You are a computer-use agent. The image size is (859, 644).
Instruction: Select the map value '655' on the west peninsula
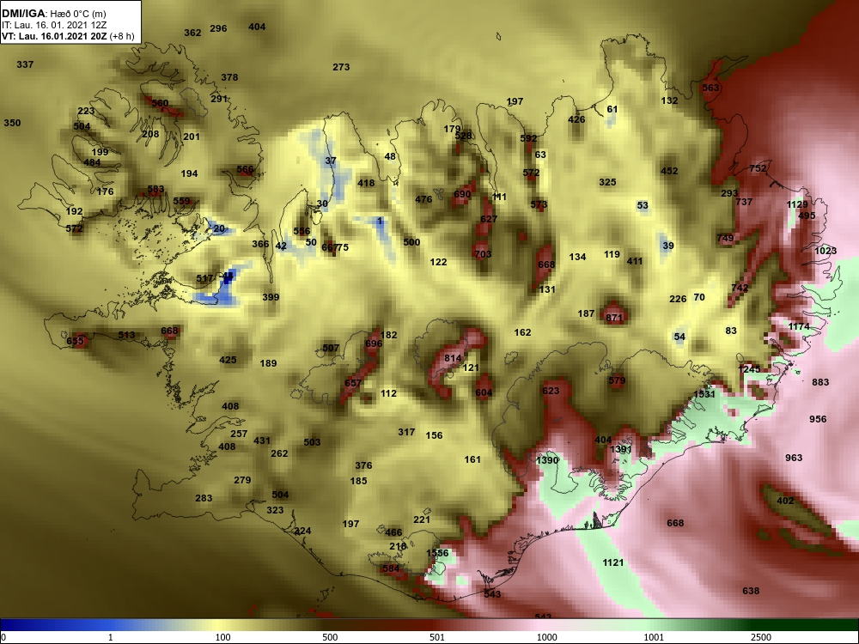coord(75,341)
